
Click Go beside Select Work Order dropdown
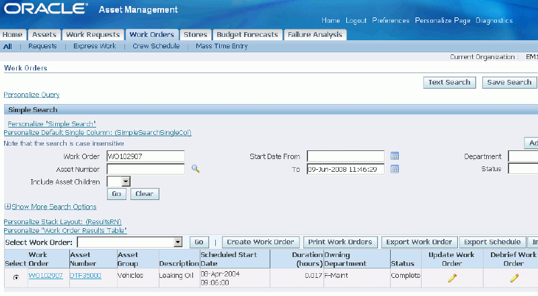click(x=199, y=242)
